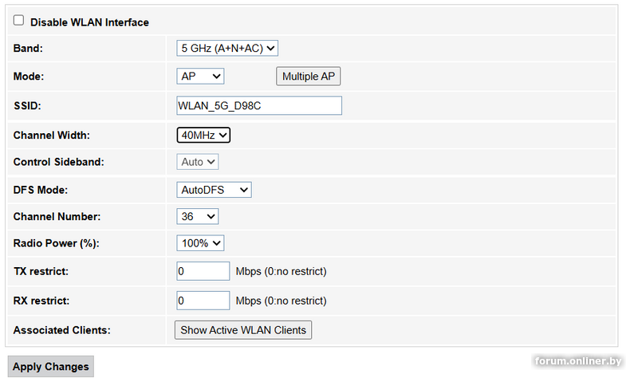This screenshot has height=378, width=638.
Task: Click the 'Disable WLAN Interface' label text
Action: coord(89,22)
